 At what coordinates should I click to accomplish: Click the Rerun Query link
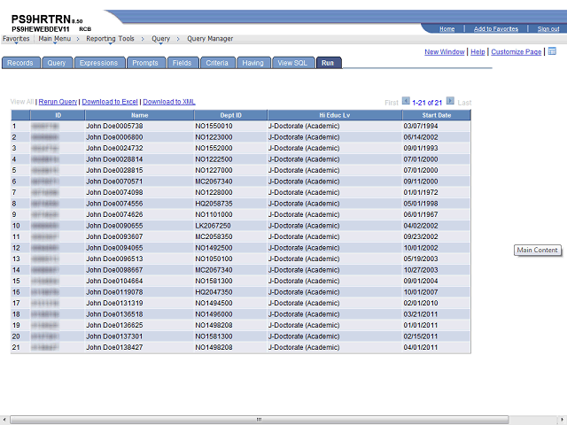tap(58, 102)
